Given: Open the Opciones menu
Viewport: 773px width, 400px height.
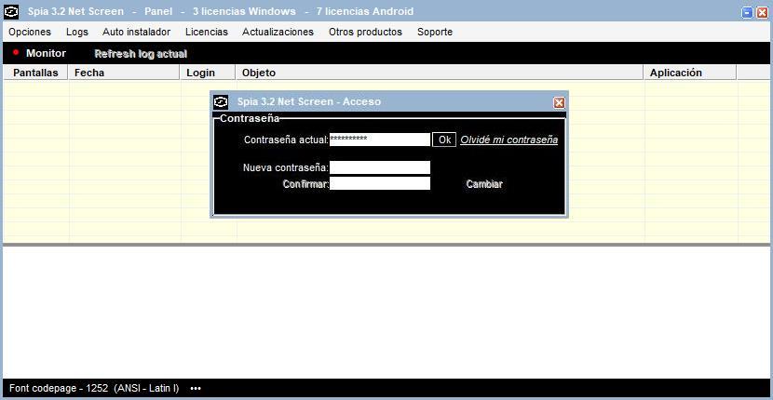Looking at the screenshot, I should pos(30,32).
